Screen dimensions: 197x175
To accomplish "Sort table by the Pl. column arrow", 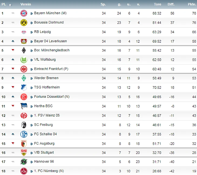I will [10, 5].
